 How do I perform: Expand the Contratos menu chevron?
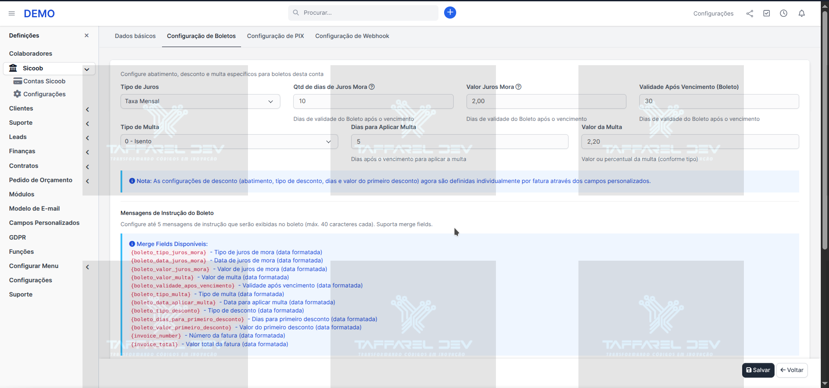click(x=87, y=167)
